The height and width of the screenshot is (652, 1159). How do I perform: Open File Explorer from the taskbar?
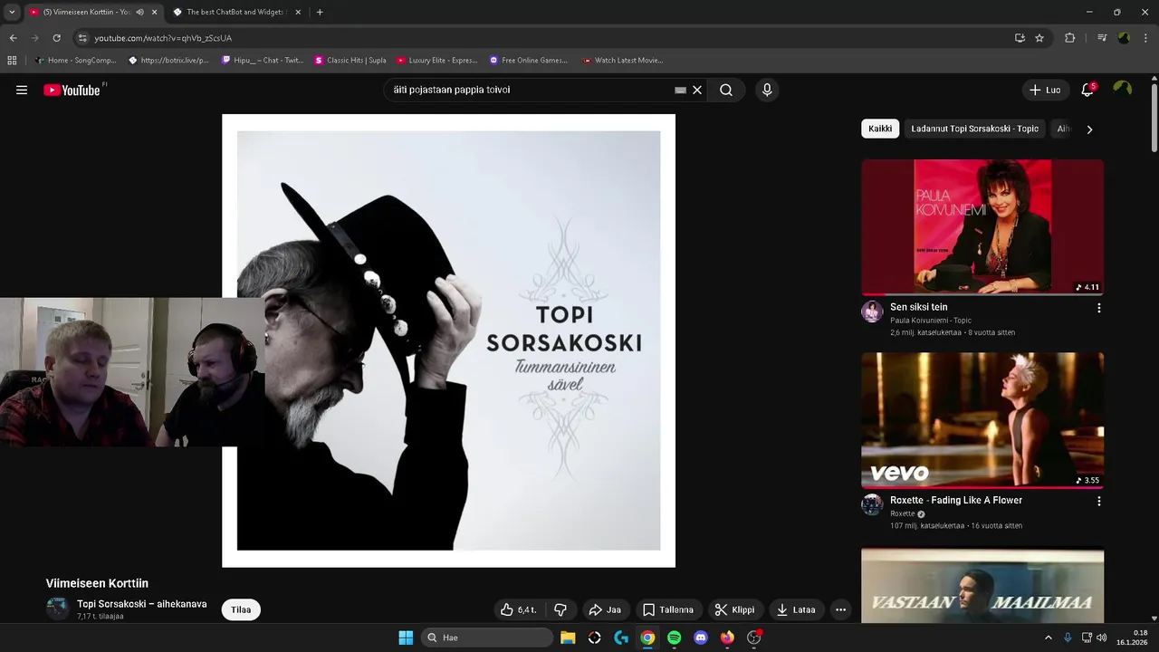click(x=568, y=638)
